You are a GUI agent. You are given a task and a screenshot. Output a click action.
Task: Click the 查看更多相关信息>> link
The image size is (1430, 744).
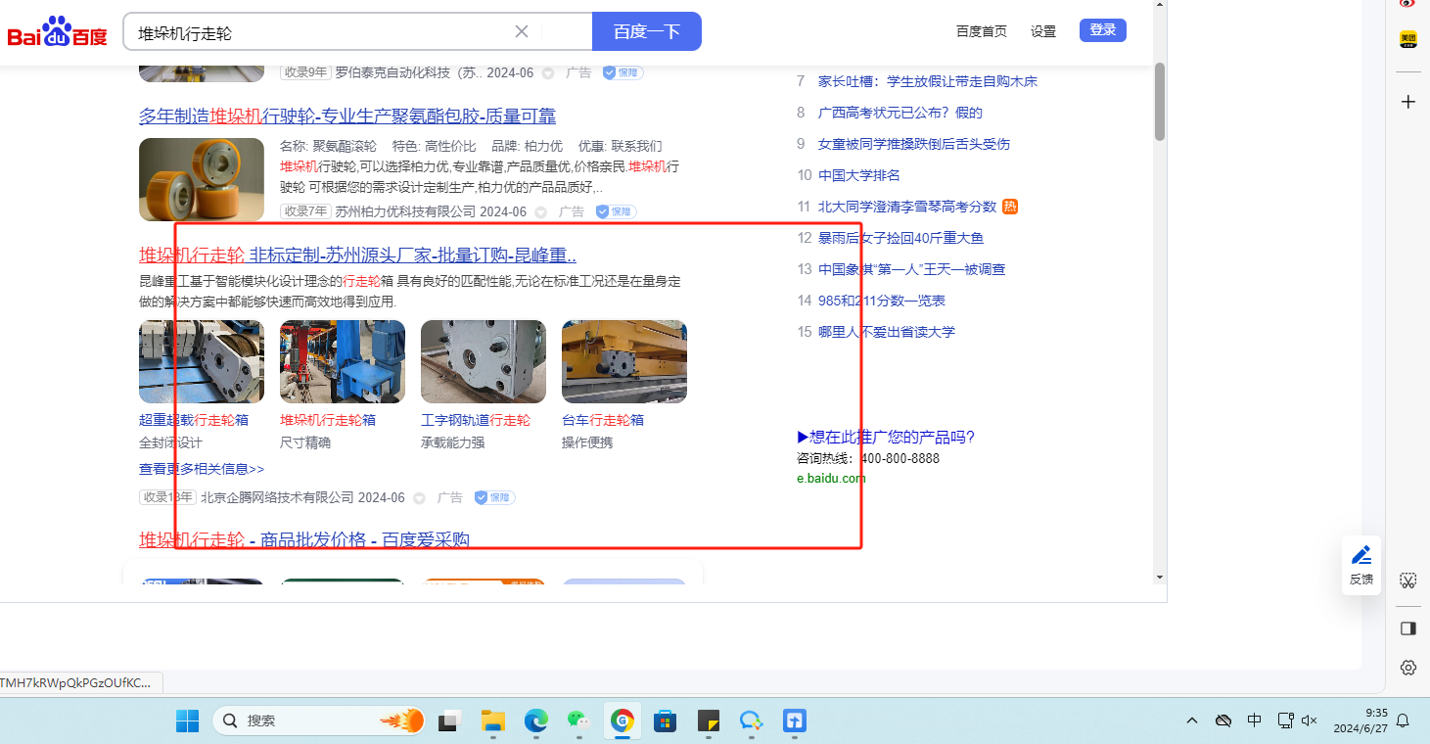(202, 469)
